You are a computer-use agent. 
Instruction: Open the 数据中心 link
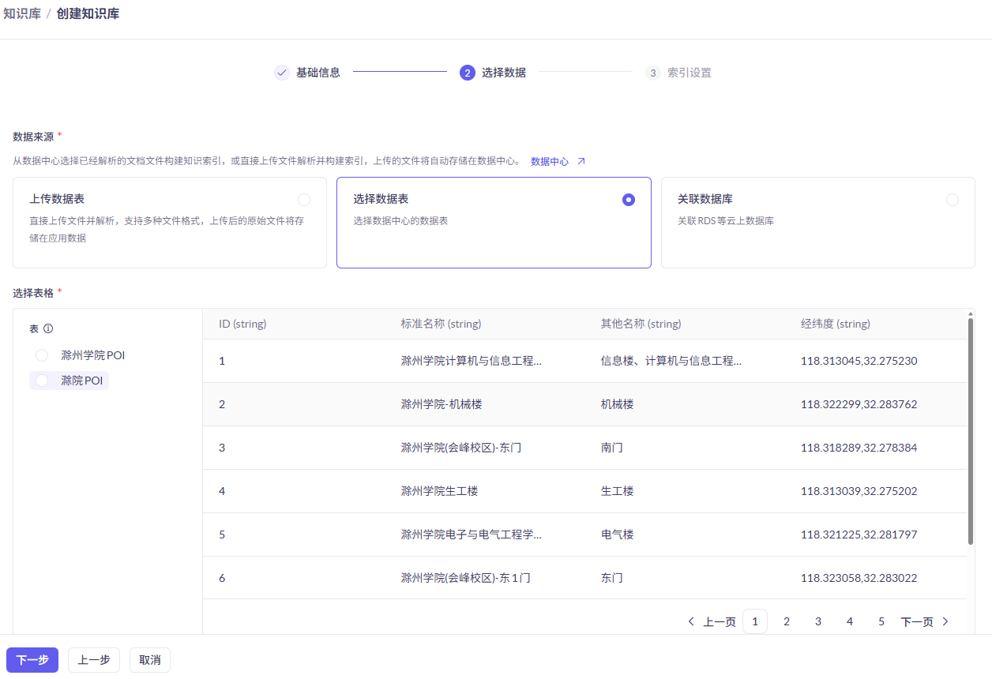pos(551,160)
